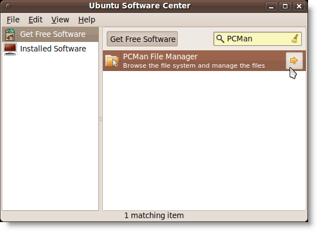Click the Get Free Software sidebar icon
Screen dimensions: 317x231
[x=10, y=34]
